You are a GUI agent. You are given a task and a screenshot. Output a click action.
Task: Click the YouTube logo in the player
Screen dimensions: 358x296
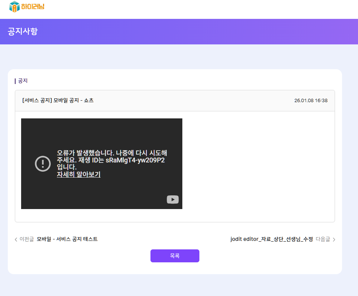coord(173,199)
